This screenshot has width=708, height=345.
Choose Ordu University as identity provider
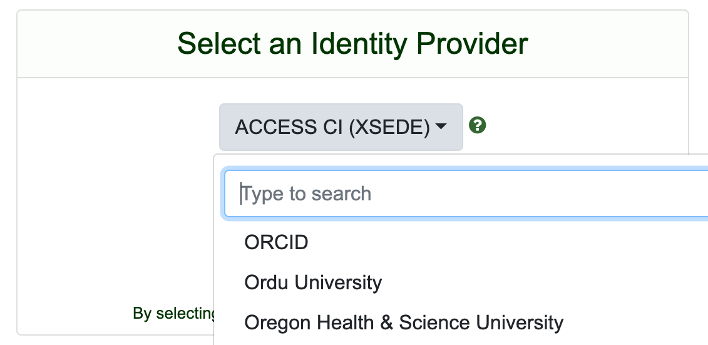tap(313, 282)
